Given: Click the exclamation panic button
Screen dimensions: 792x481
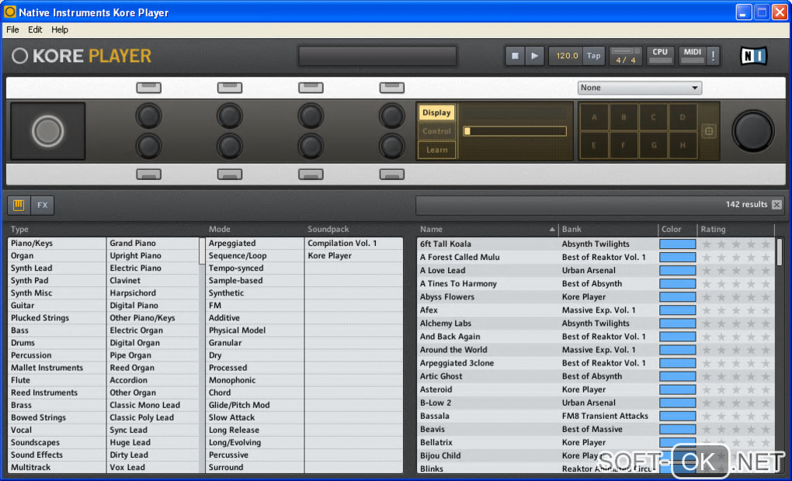Looking at the screenshot, I should pyautogui.click(x=713, y=56).
